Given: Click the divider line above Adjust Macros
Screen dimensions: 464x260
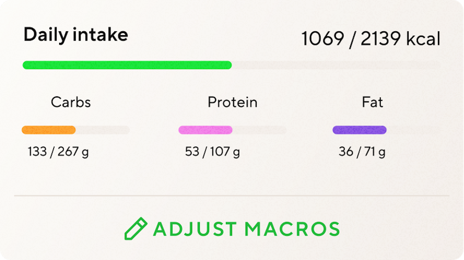Looking at the screenshot, I should click(x=232, y=196).
